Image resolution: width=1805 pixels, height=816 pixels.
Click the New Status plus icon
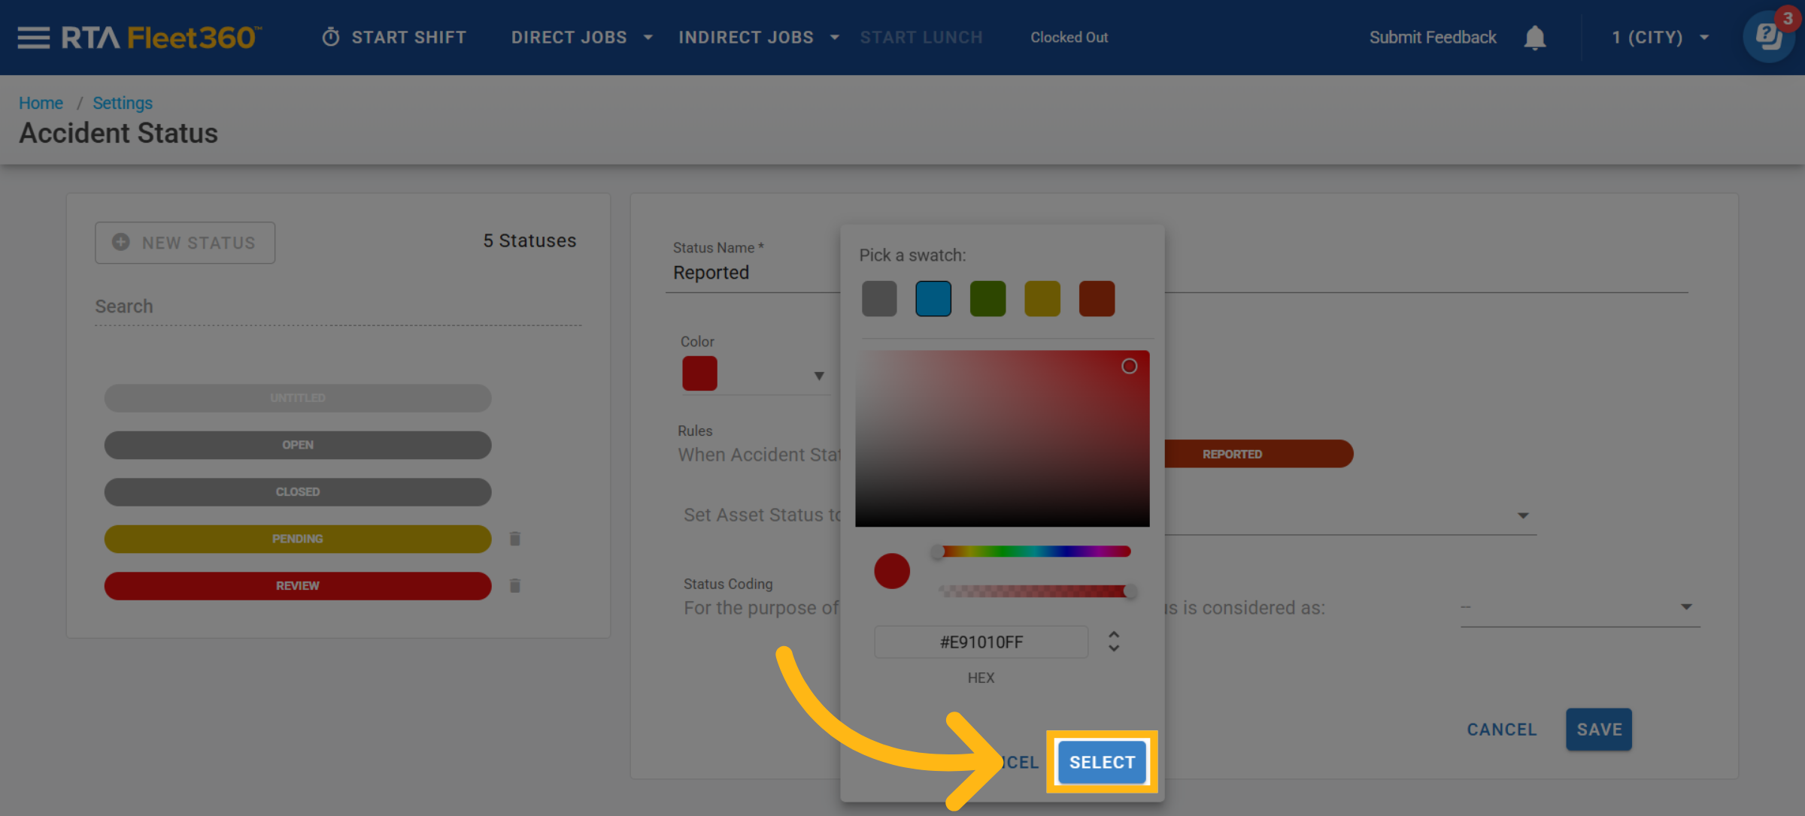121,242
